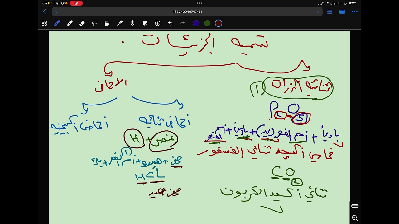Open the stickers and shapes tool
Screen dimensions: 399x224
pos(145,23)
